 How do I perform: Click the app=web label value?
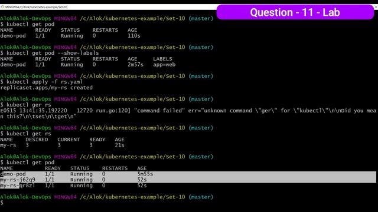pos(164,65)
